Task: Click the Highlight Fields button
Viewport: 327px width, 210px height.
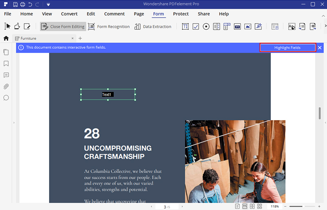Action: click(287, 48)
